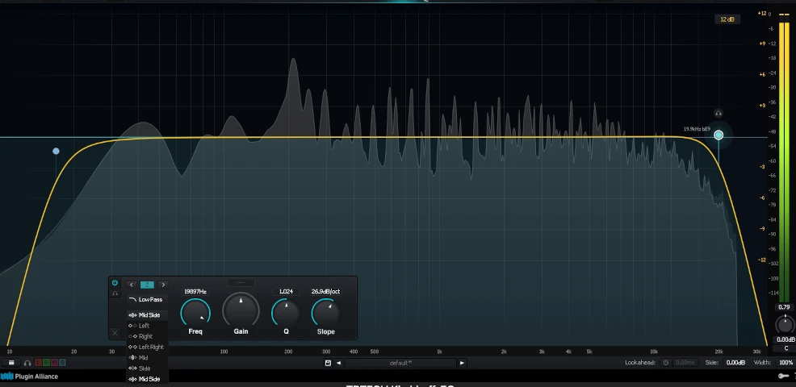Image resolution: width=796 pixels, height=387 pixels.
Task: Edit the Width 100% value
Action: tap(786, 363)
